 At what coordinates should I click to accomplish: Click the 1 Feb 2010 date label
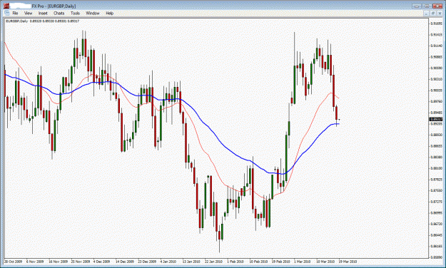pos(235,262)
